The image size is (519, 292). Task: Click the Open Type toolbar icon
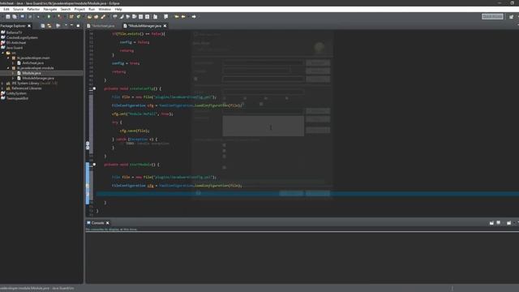[89, 16]
